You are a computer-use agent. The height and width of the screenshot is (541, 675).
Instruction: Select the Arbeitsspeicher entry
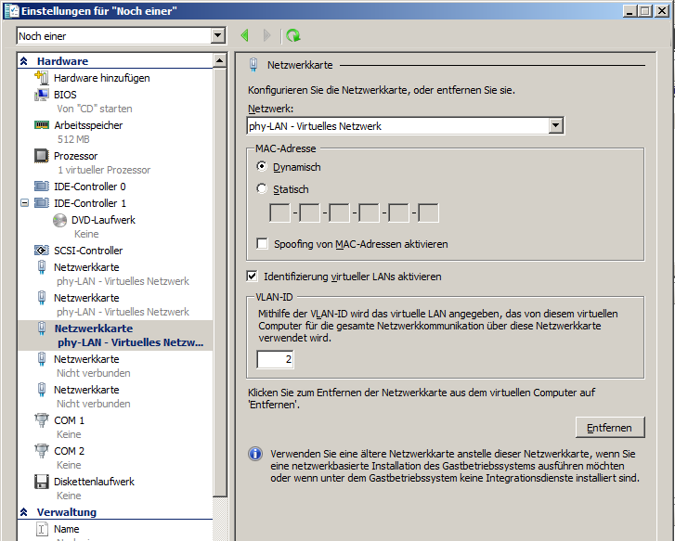click(88, 125)
